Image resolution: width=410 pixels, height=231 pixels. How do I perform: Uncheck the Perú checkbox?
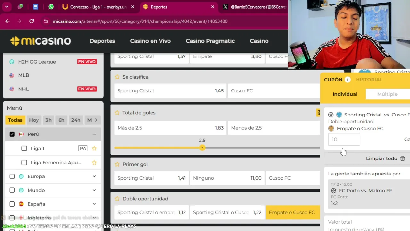(x=12, y=134)
